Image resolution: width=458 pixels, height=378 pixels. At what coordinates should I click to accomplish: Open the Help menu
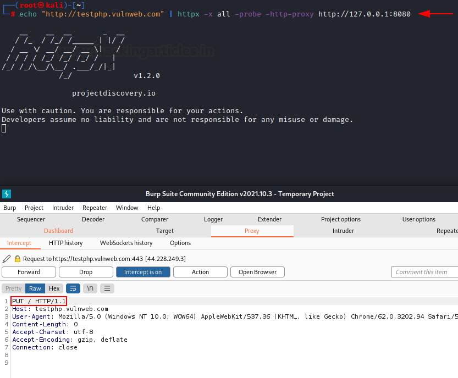pyautogui.click(x=153, y=208)
